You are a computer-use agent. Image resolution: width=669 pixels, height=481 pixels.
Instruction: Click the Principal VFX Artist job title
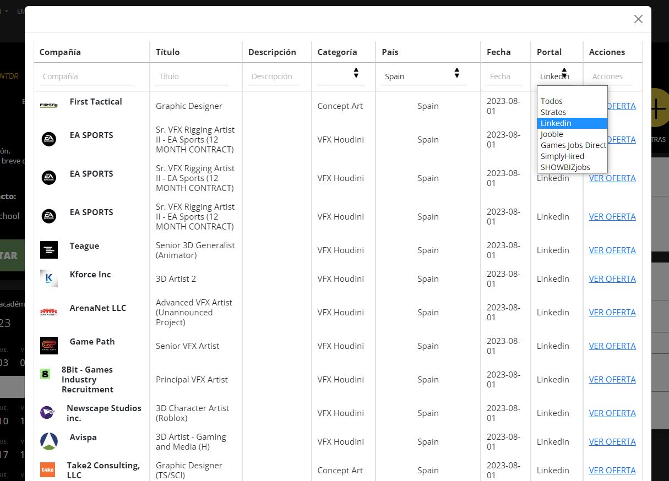192,379
